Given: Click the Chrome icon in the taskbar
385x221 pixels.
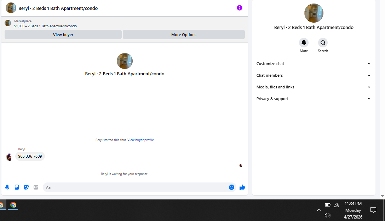Looking at the screenshot, I should click(x=13, y=205).
